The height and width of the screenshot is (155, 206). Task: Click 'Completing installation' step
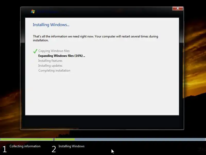[54, 71]
